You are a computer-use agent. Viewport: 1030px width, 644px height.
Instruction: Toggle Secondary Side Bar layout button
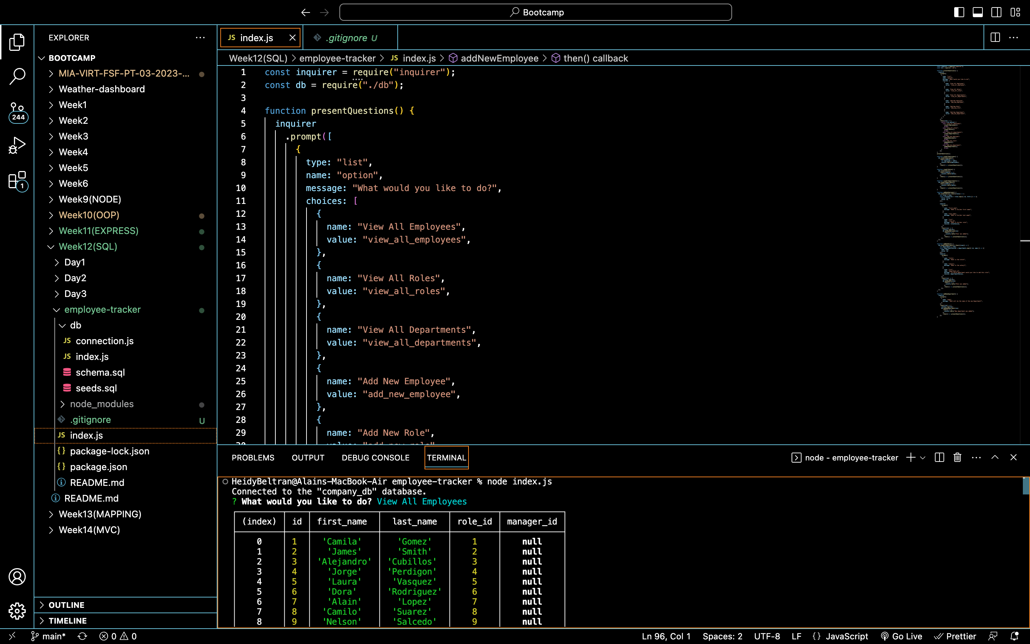tap(996, 13)
